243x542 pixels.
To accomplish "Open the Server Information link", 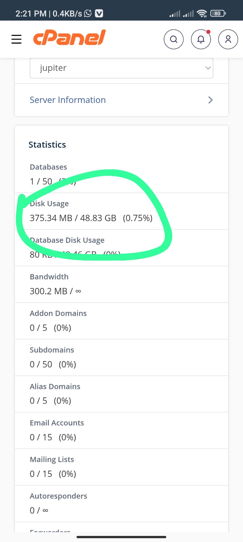I will pos(67,100).
